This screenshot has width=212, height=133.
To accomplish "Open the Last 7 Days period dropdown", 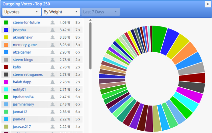I will pos(100,12).
